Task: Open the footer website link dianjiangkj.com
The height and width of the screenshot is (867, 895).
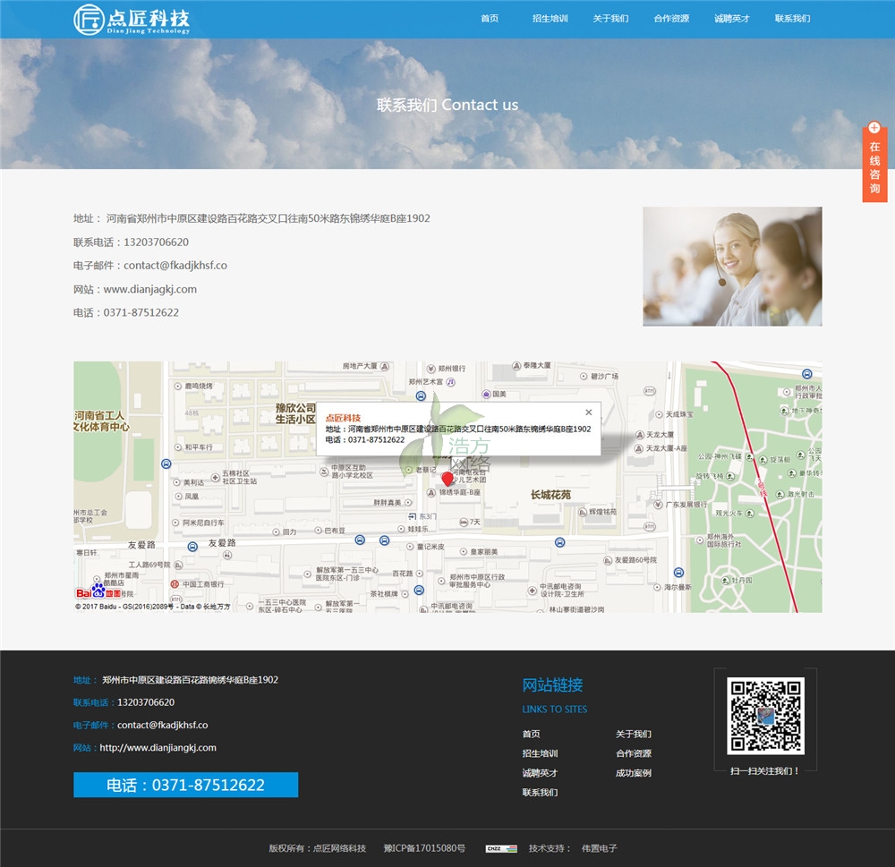Action: (158, 748)
